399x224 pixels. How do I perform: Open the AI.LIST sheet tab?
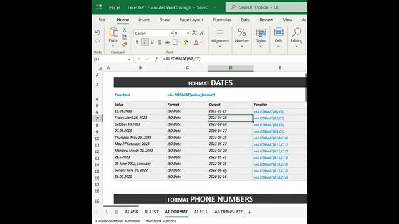pos(151,212)
